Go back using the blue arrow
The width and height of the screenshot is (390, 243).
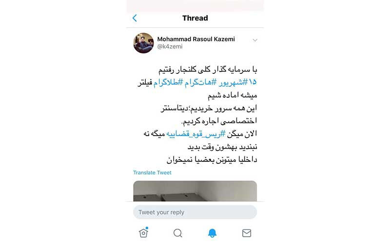(x=135, y=18)
